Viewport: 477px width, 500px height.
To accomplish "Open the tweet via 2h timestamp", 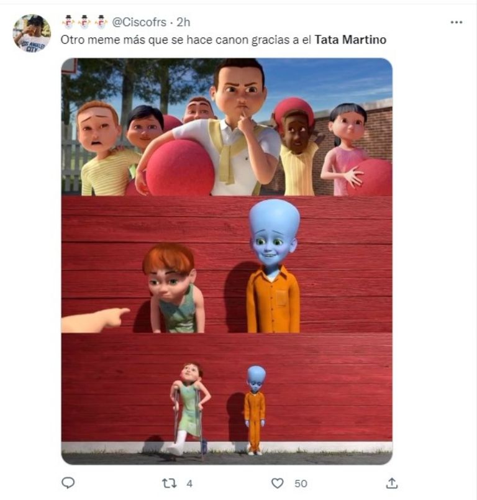I will click(183, 22).
